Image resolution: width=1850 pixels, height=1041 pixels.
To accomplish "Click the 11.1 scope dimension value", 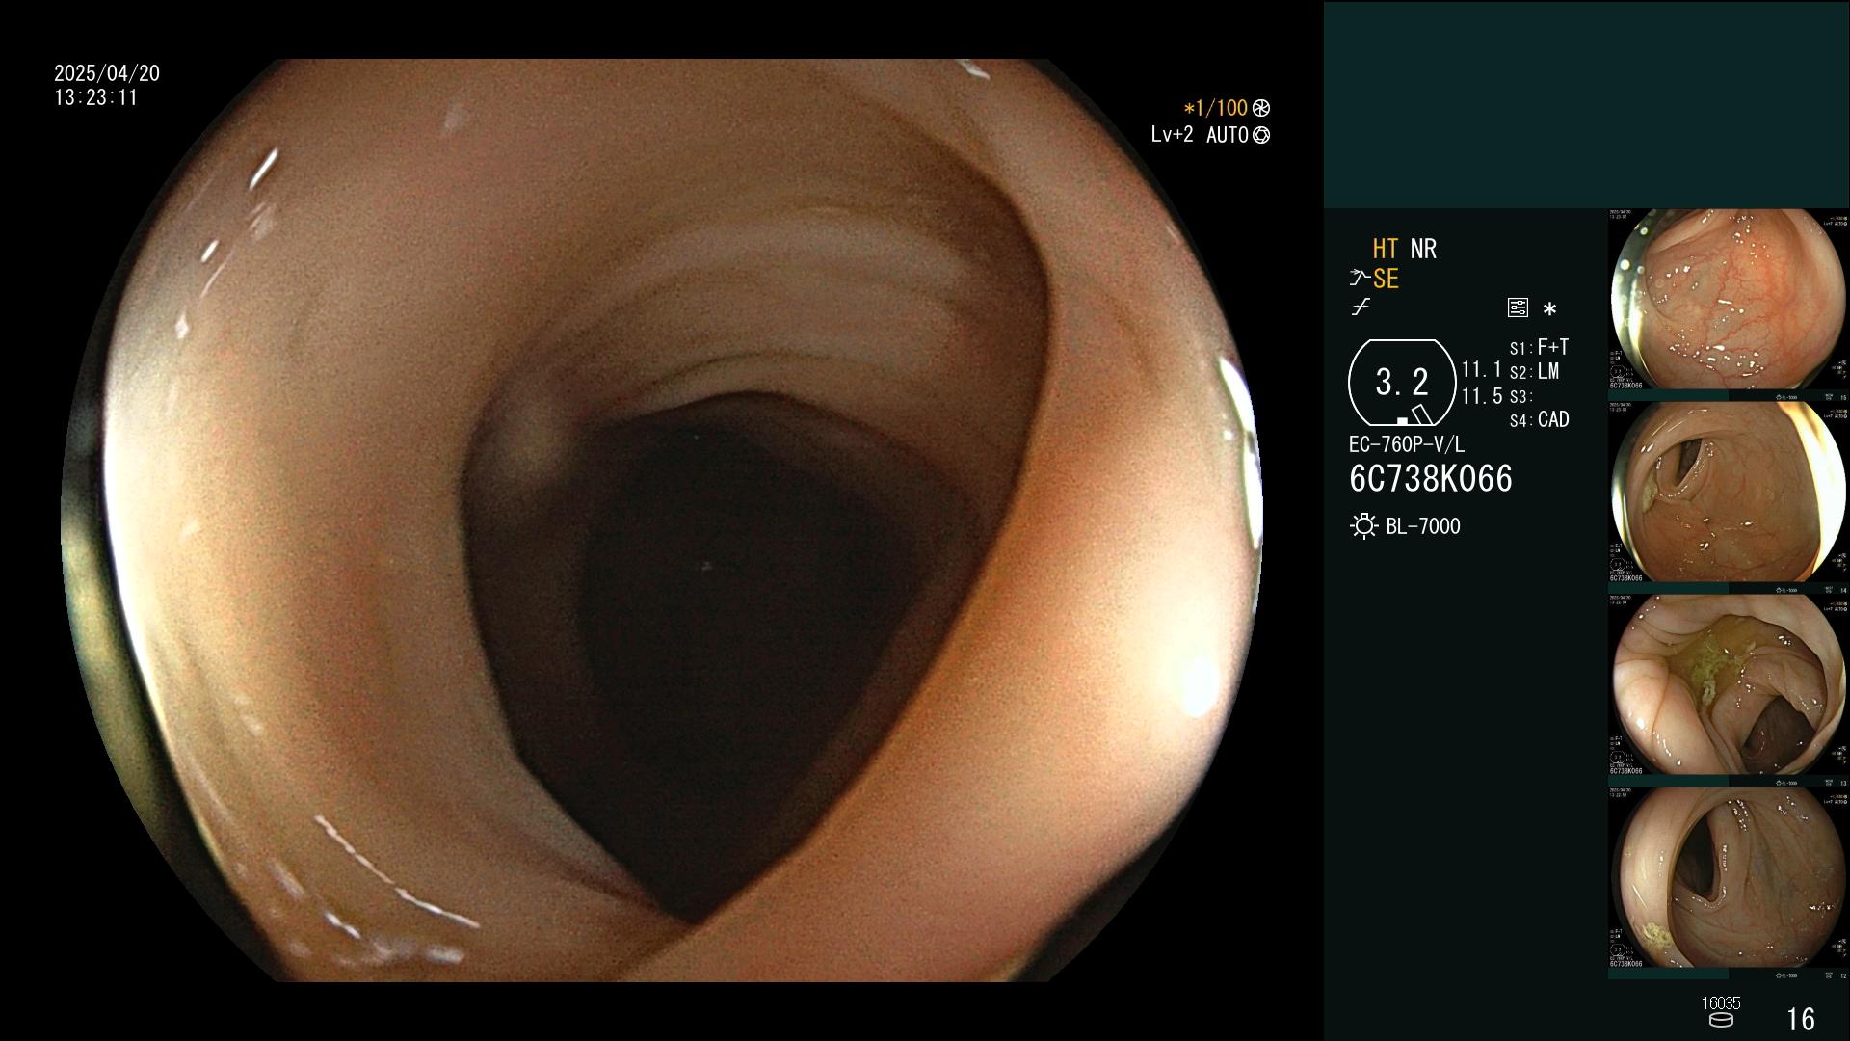I will [x=1482, y=370].
